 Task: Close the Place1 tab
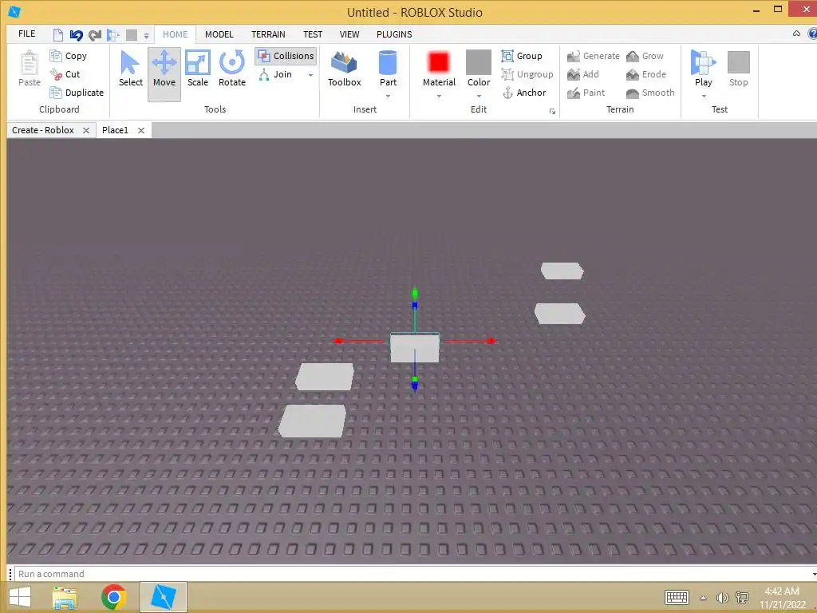pyautogui.click(x=140, y=130)
